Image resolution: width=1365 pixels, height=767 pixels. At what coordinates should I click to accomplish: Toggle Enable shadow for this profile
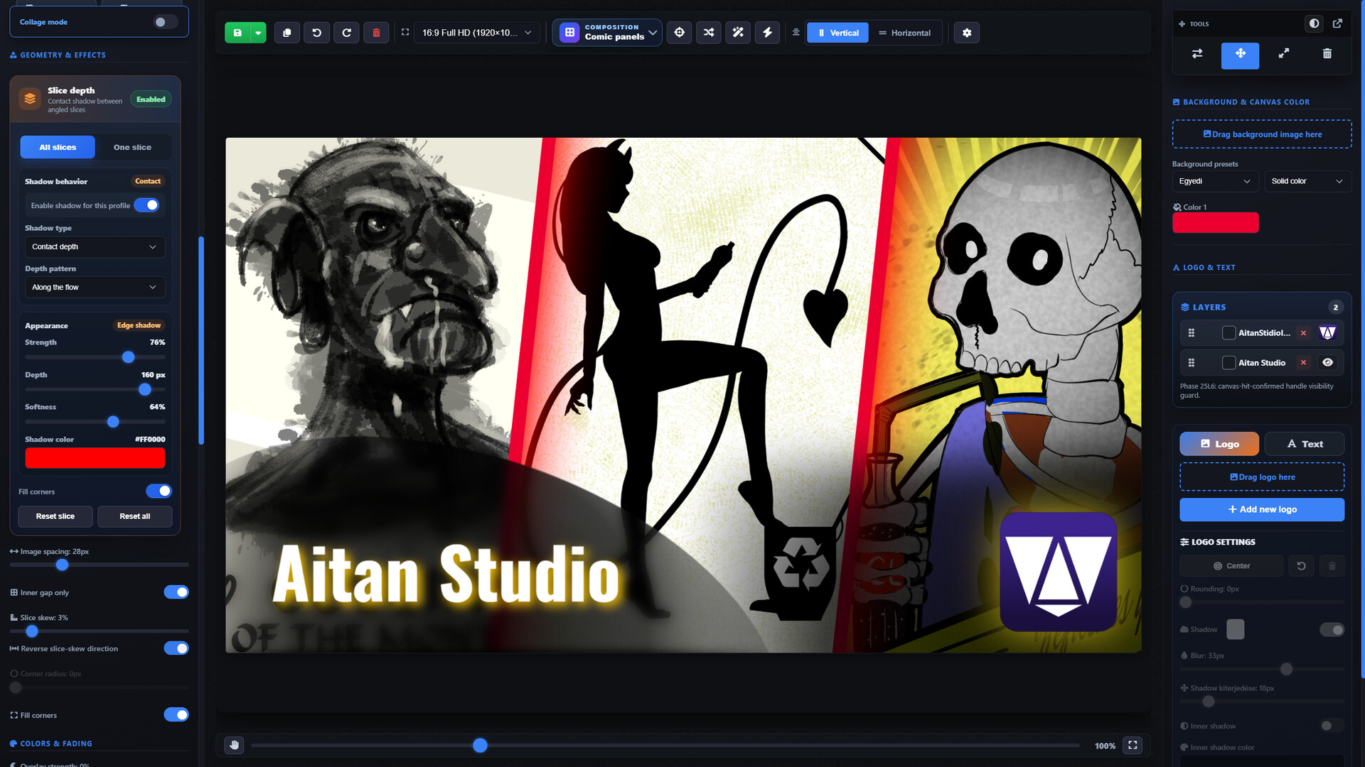(x=147, y=205)
